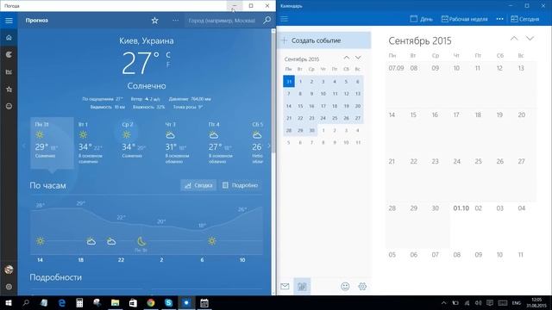
Task: Click the smiley feedback icon in Weather sidebar
Action: [x=9, y=106]
